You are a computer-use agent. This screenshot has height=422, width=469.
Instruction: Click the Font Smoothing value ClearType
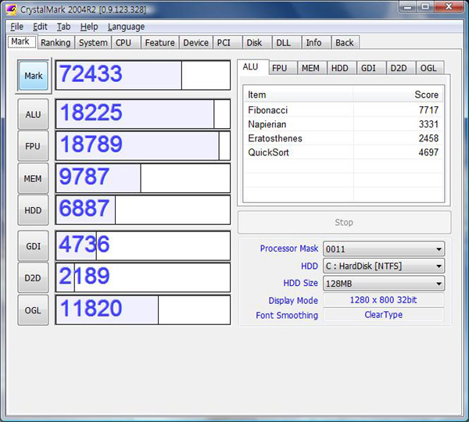(x=384, y=315)
